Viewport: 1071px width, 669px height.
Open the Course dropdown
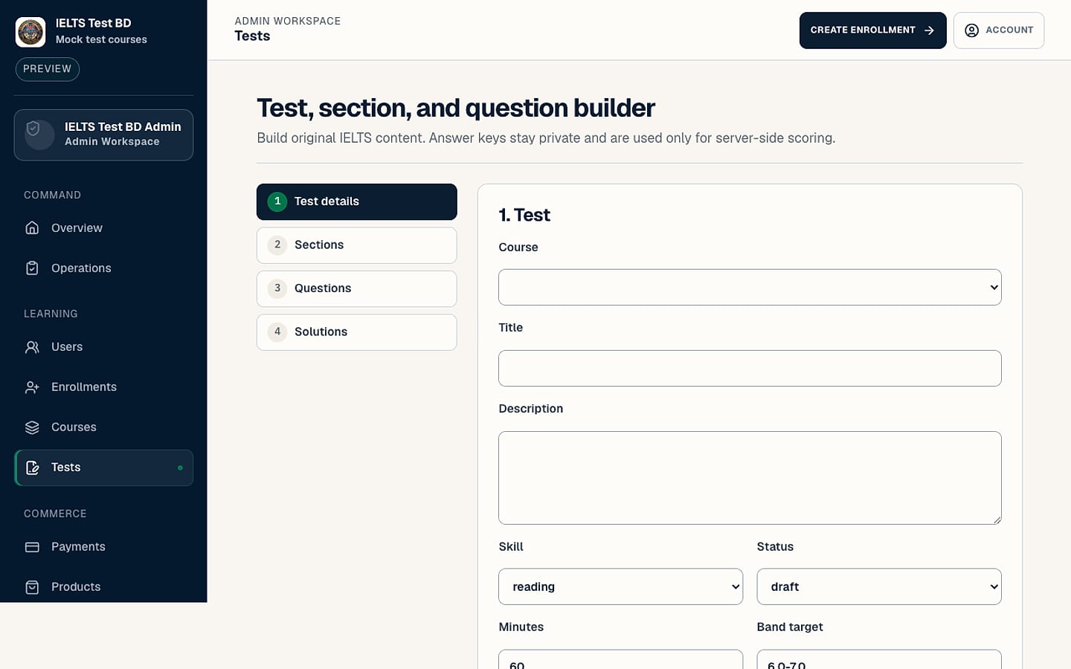point(750,287)
